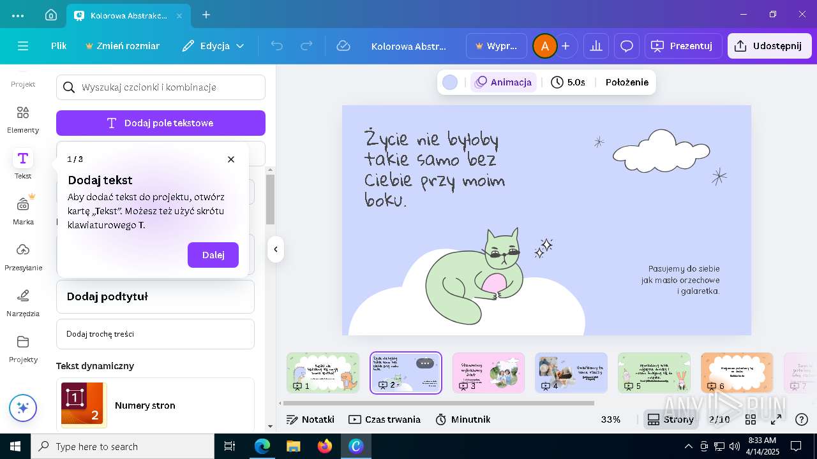Collapse the side panel arrow
Screen dimensions: 817x459
pyautogui.click(x=275, y=249)
